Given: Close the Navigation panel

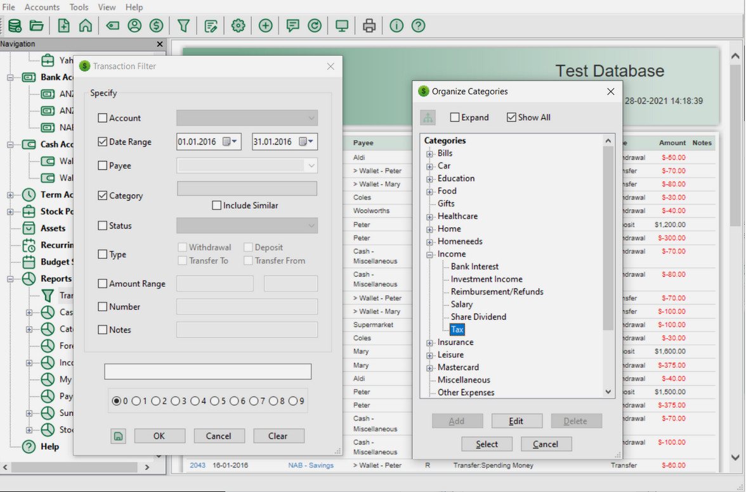Looking at the screenshot, I should pyautogui.click(x=160, y=44).
